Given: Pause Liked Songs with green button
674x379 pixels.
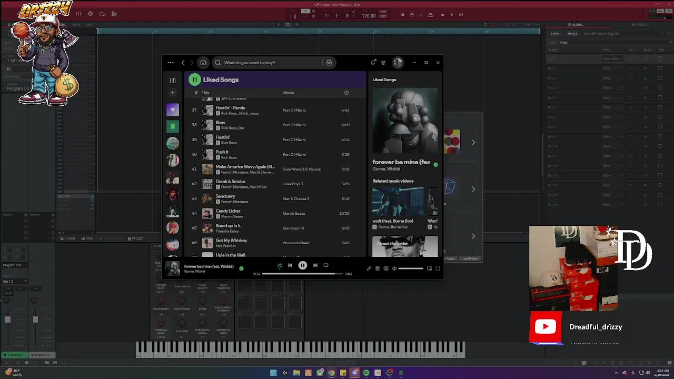Looking at the screenshot, I should (194, 79).
